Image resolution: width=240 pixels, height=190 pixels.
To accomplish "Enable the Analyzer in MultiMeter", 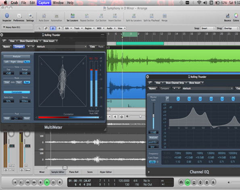I will point(17,56).
